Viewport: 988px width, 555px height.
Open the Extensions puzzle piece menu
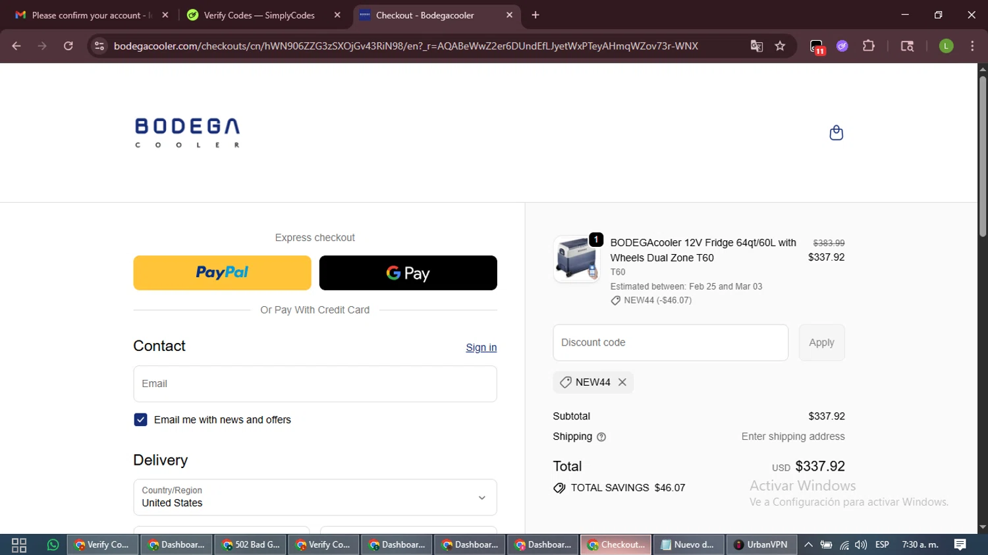click(869, 46)
